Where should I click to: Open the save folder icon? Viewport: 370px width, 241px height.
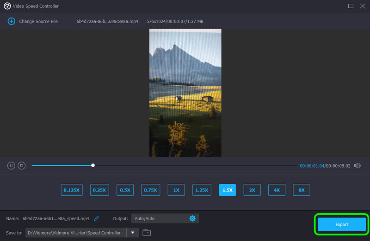click(147, 233)
